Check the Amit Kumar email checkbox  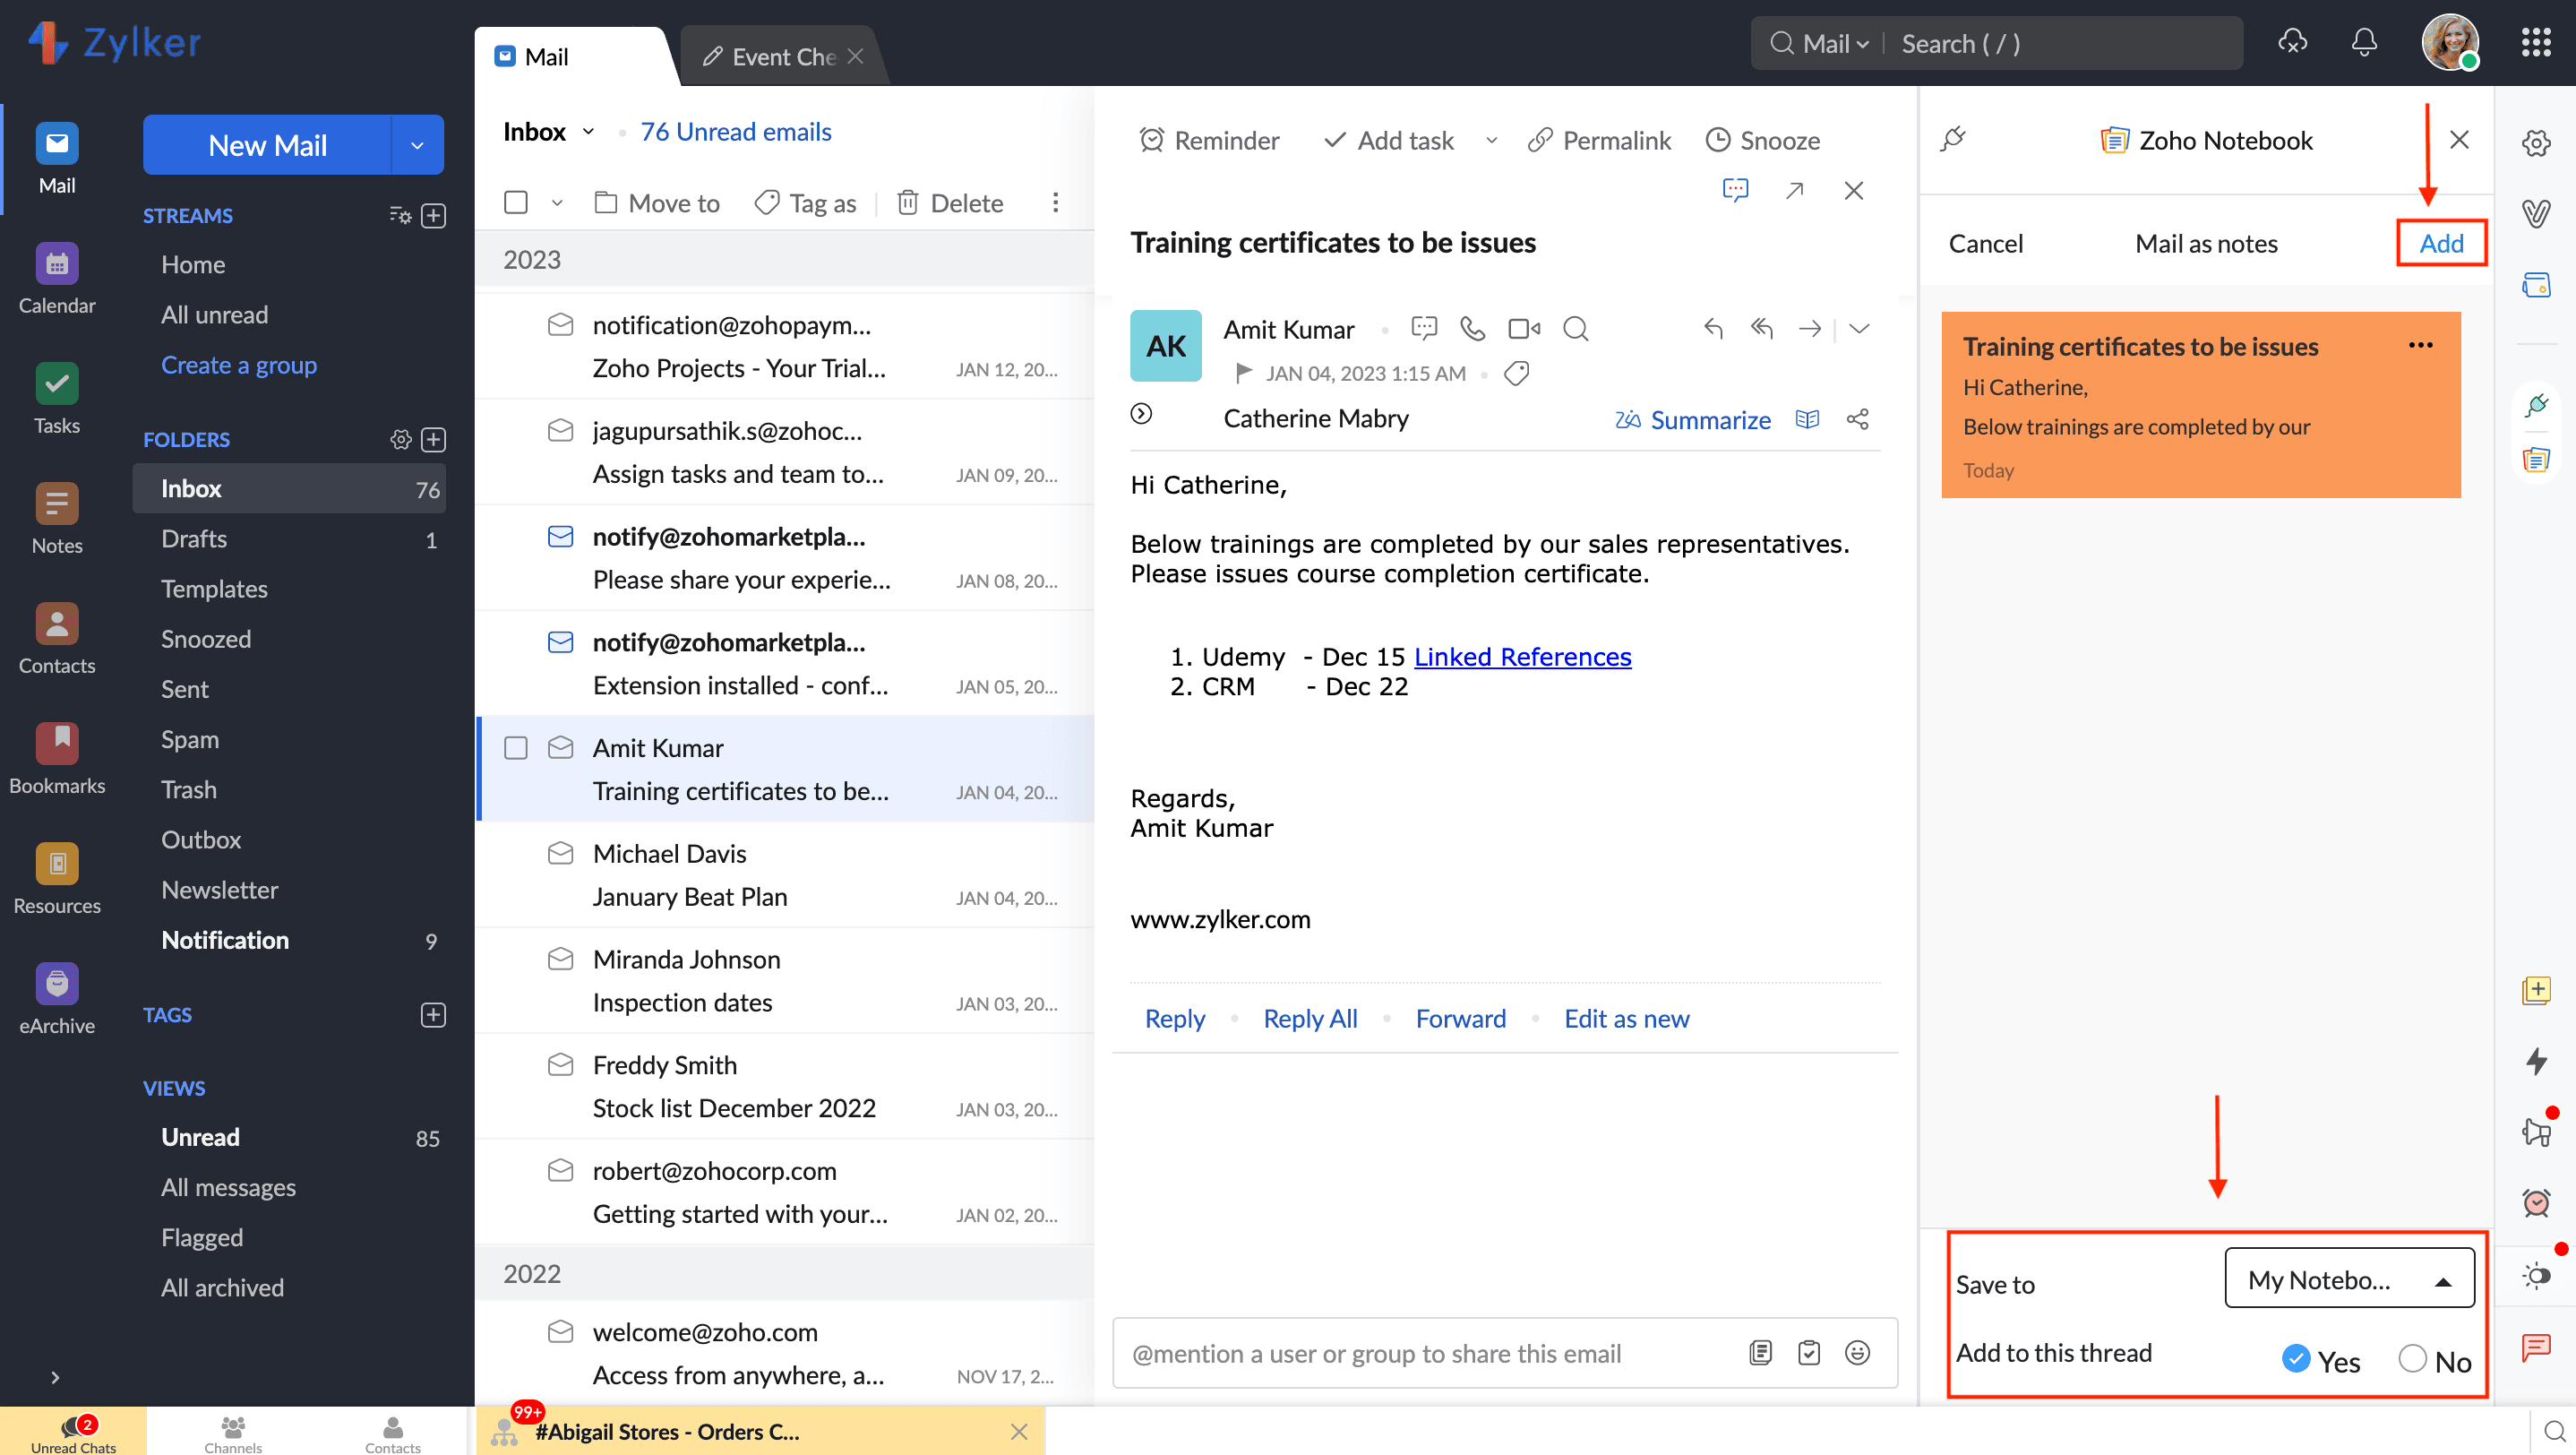click(x=515, y=748)
